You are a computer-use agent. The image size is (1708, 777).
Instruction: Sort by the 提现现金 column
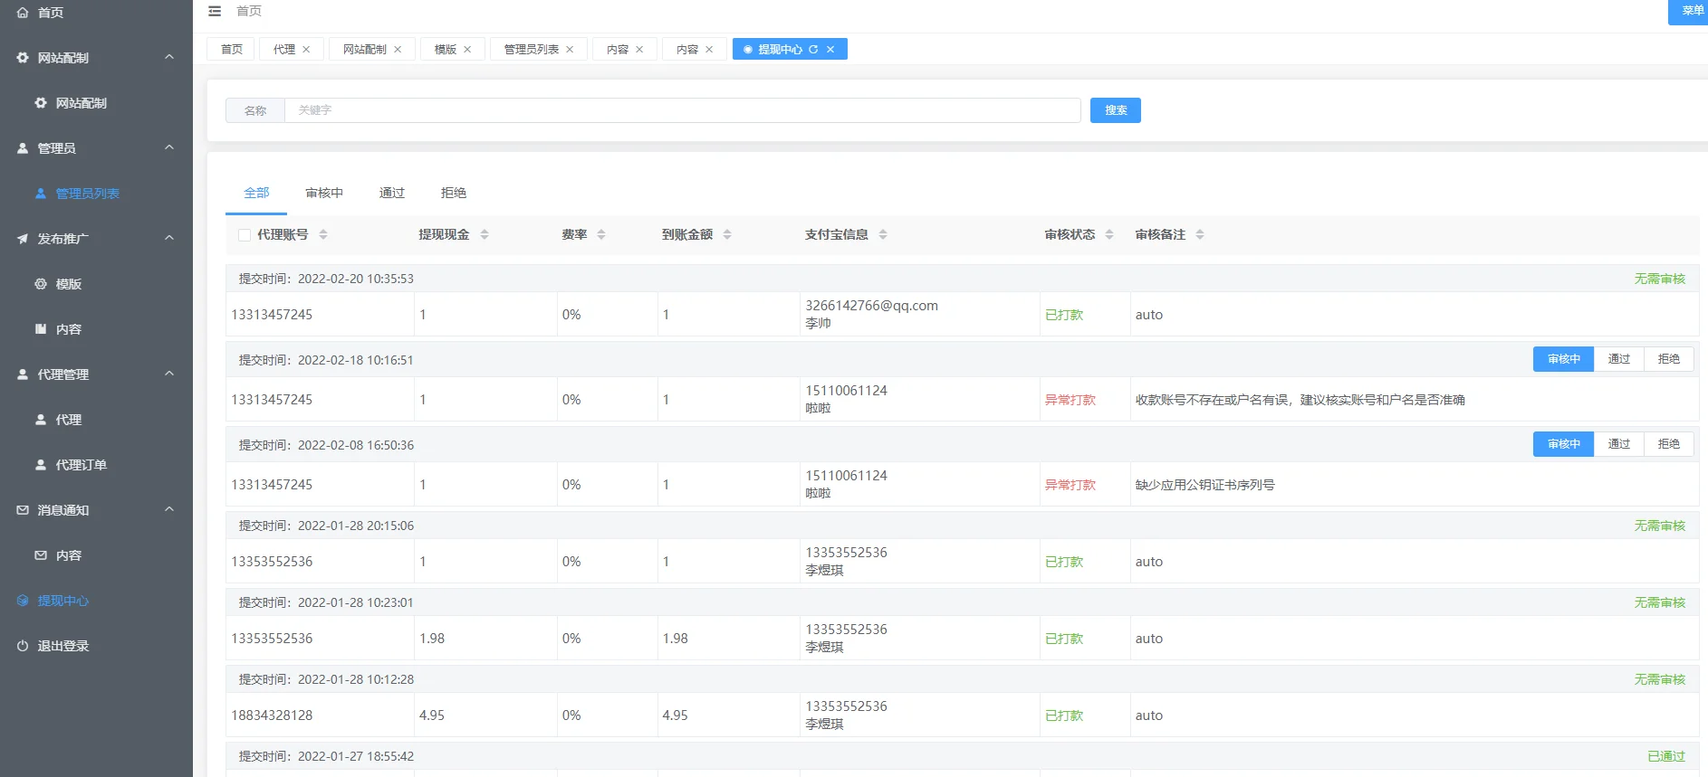pyautogui.click(x=485, y=235)
